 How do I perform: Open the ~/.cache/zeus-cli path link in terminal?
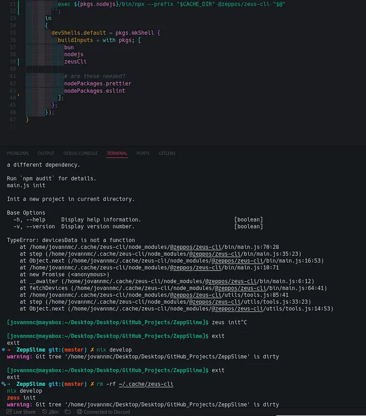[x=146, y=384]
